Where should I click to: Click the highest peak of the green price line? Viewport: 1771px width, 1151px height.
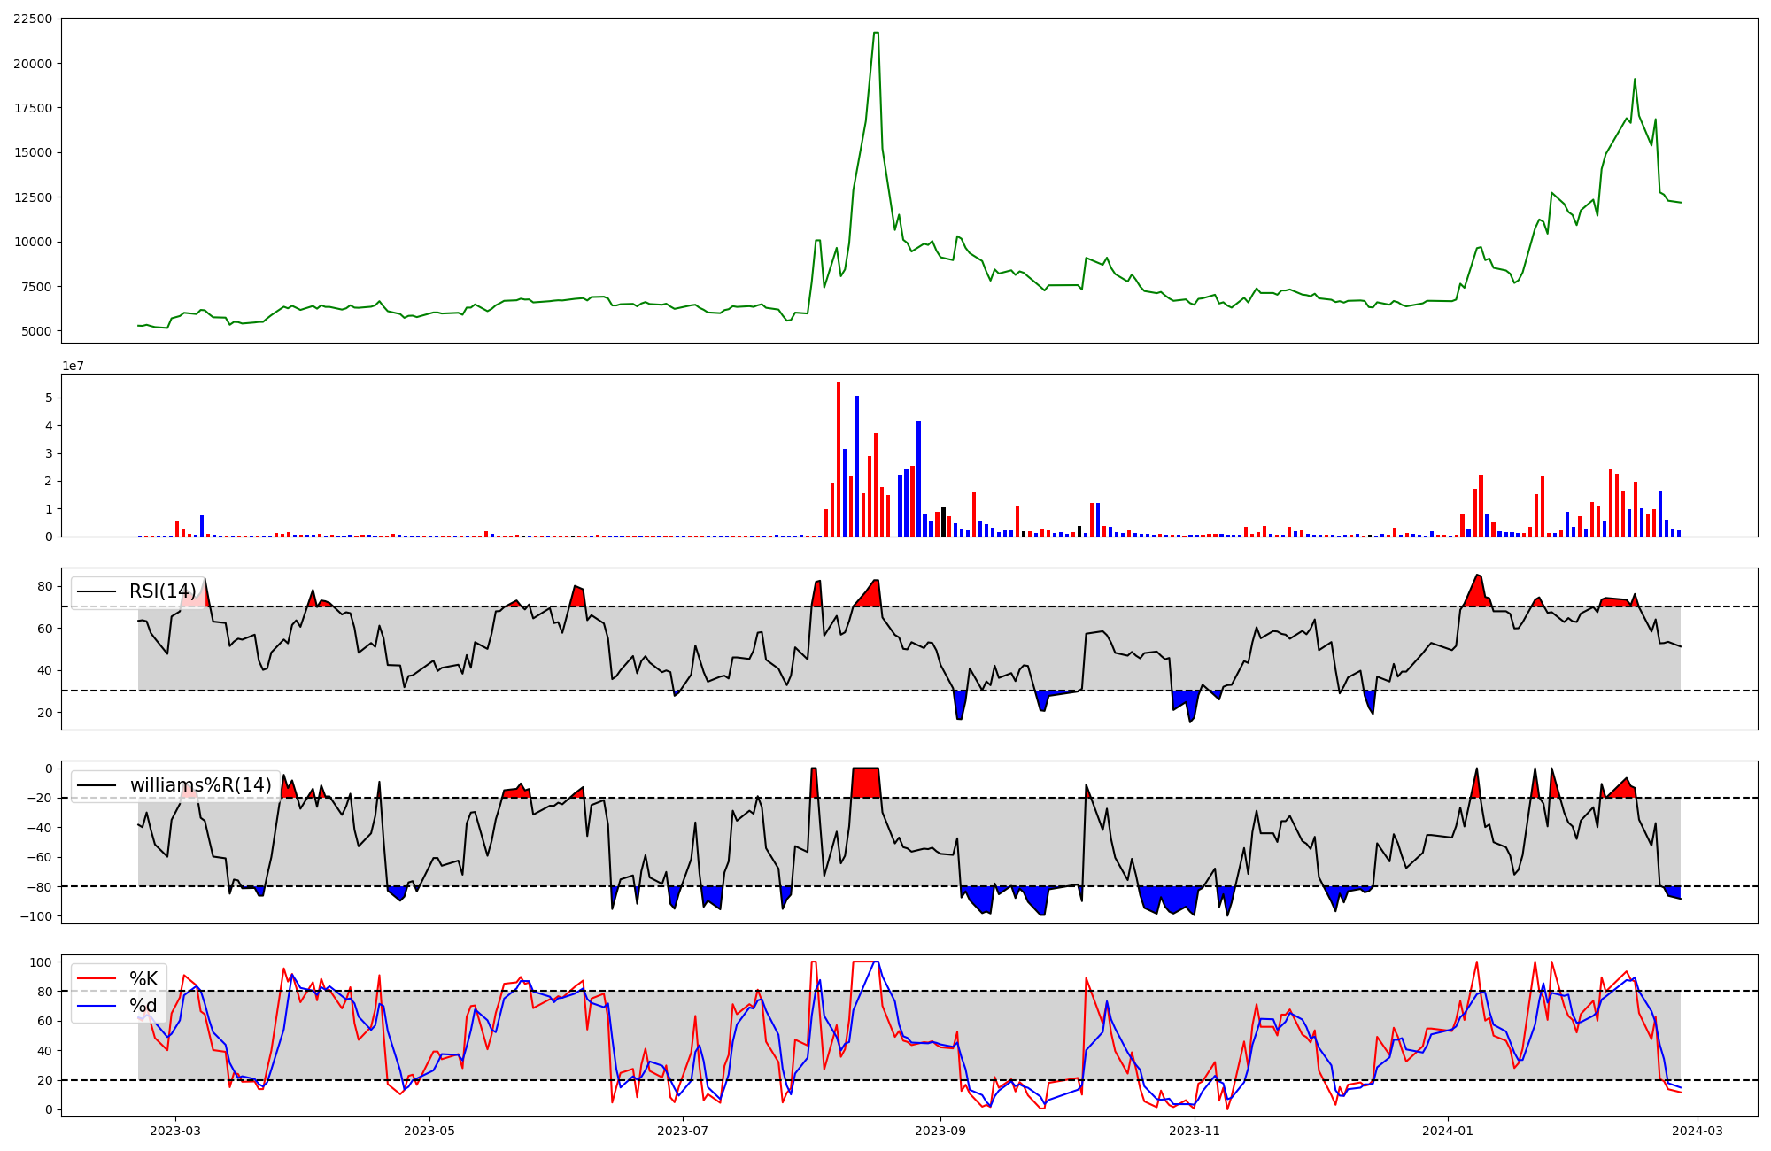pos(876,34)
